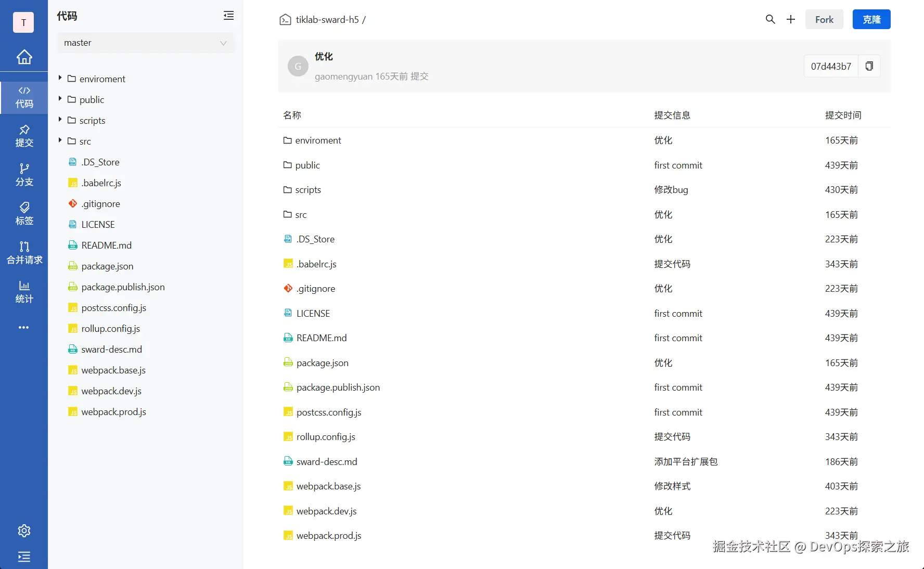Expand the enviroment folder in tree
Viewport: 924px width, 569px height.
point(60,78)
